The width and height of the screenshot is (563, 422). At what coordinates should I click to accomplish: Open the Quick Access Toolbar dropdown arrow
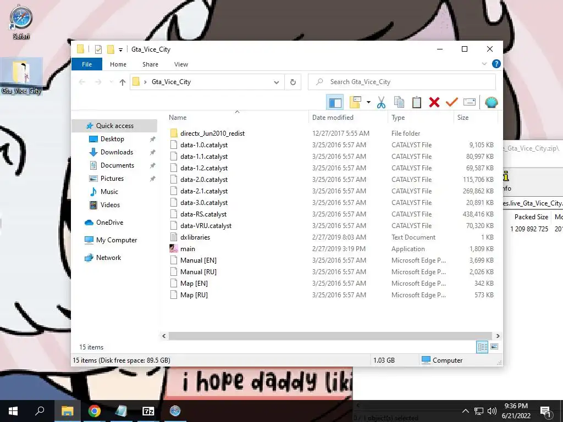(x=120, y=49)
